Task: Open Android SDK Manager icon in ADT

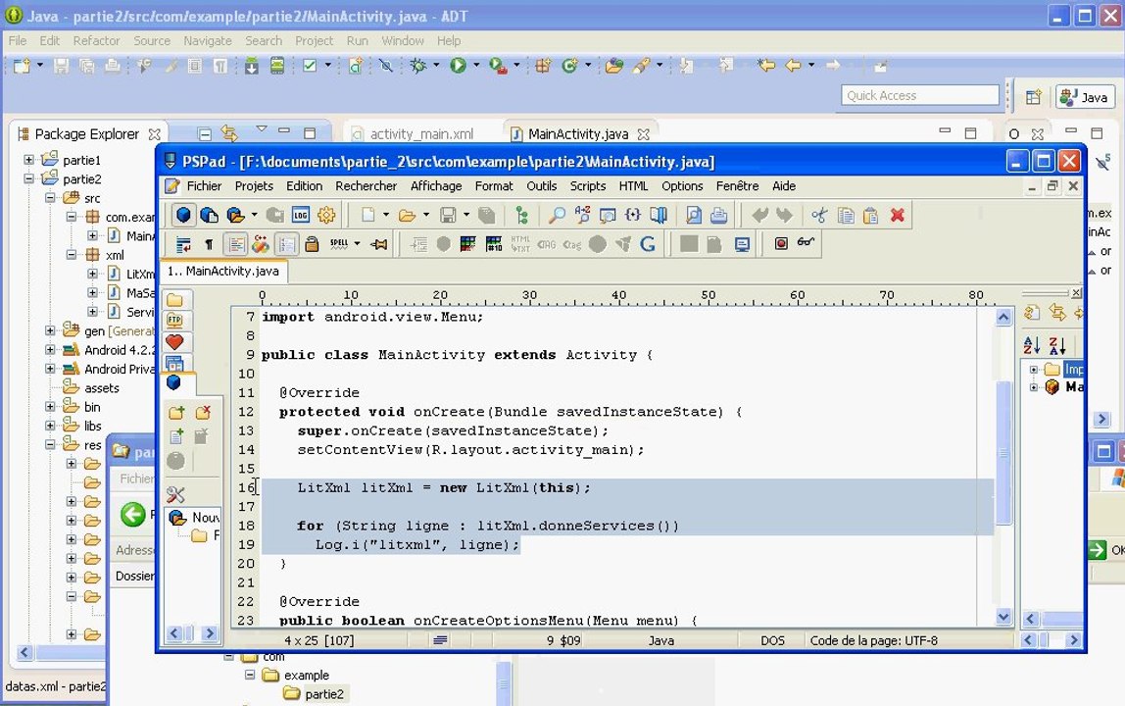Action: point(252,66)
